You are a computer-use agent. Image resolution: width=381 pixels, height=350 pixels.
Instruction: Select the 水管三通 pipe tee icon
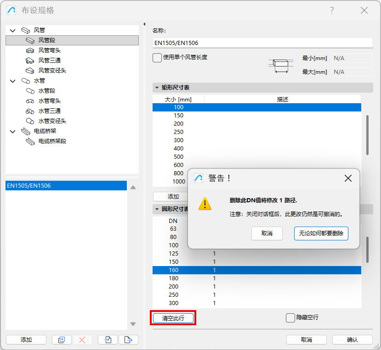(x=30, y=111)
